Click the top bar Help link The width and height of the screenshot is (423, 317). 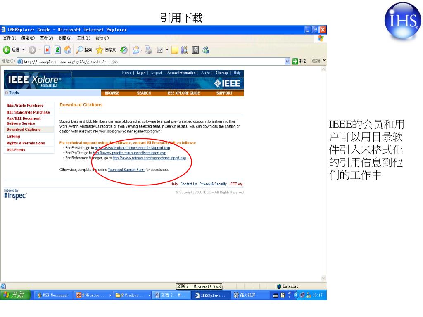(x=238, y=73)
